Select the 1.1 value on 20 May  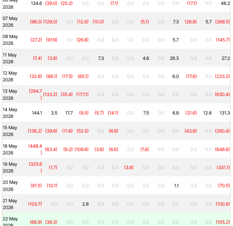pyautogui.click(x=176, y=186)
